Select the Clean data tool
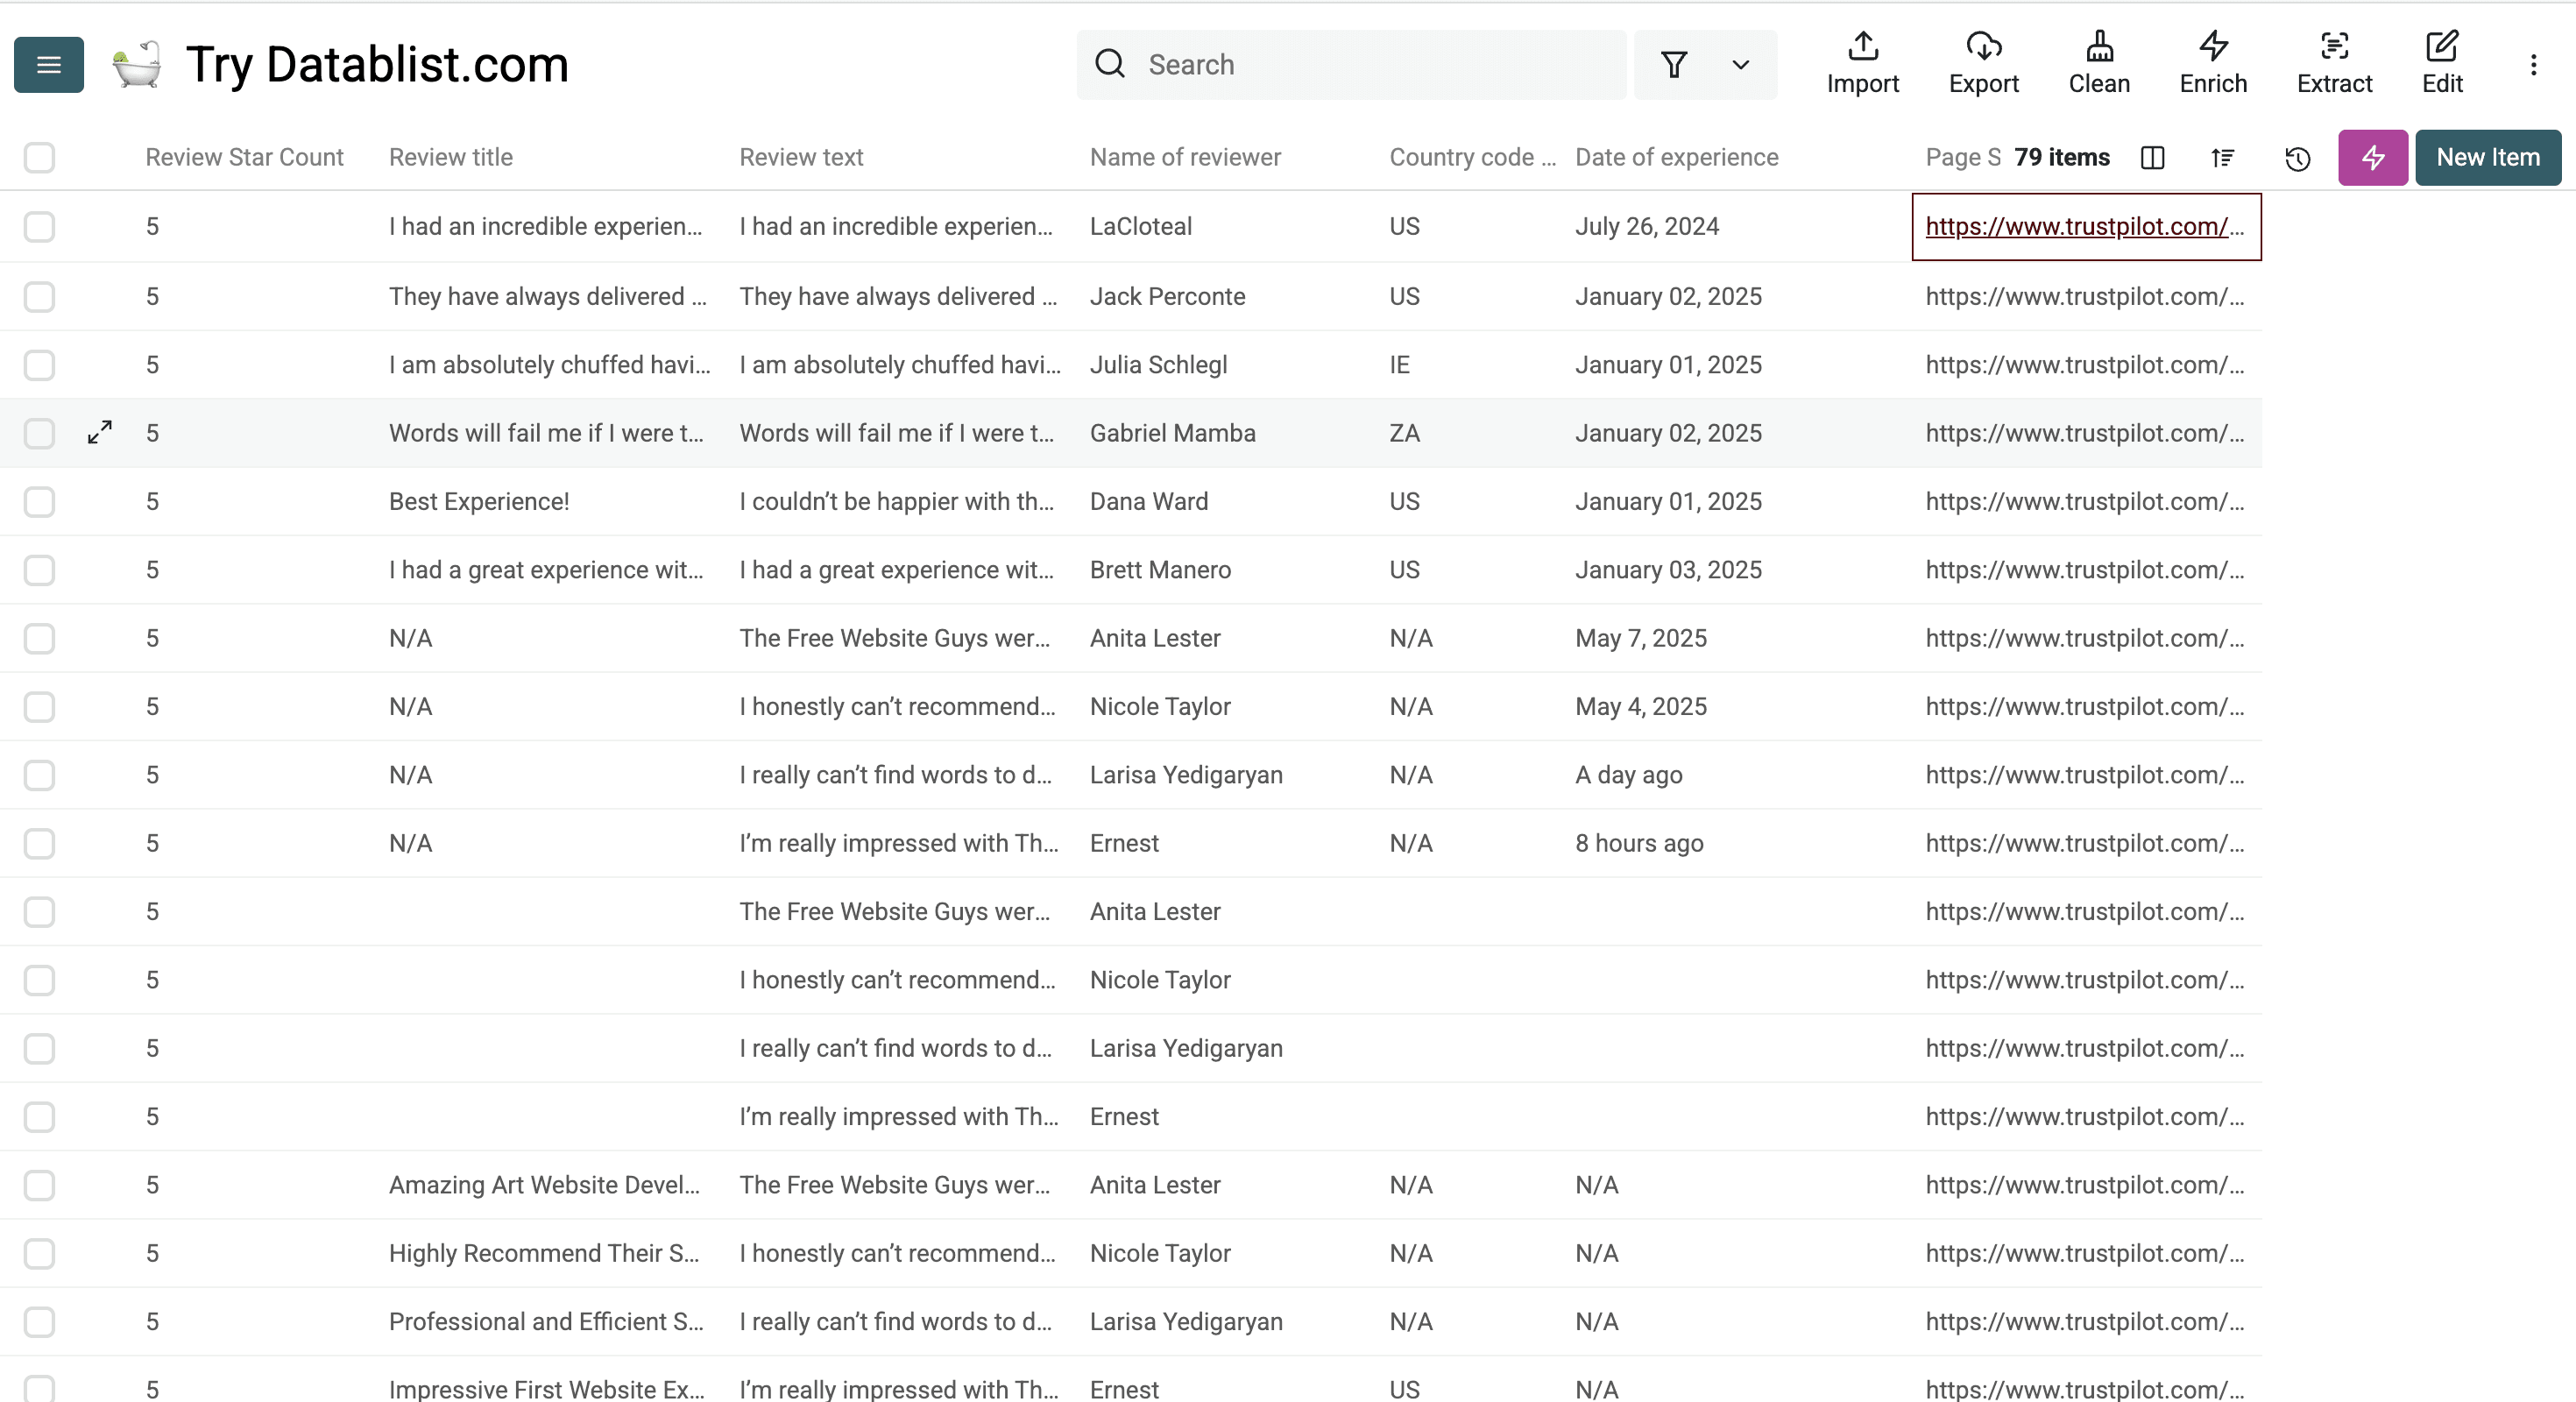Image resolution: width=2576 pixels, height=1402 pixels. (x=2099, y=63)
